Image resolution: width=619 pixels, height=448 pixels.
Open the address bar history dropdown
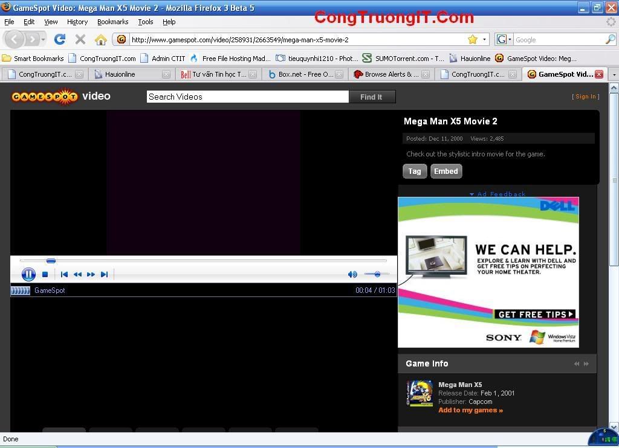click(x=484, y=39)
